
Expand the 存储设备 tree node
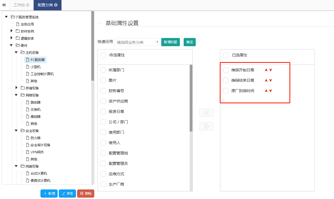[x=17, y=88]
